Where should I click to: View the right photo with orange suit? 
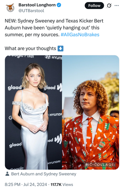click(91, 112)
